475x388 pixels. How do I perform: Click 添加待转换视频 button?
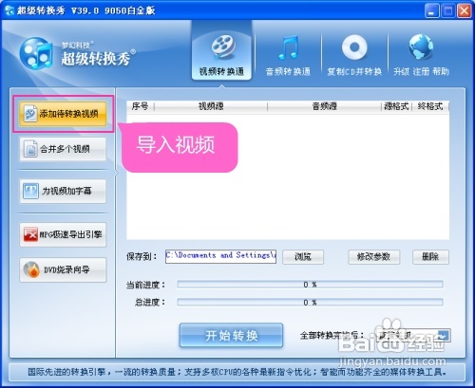pyautogui.click(x=63, y=114)
